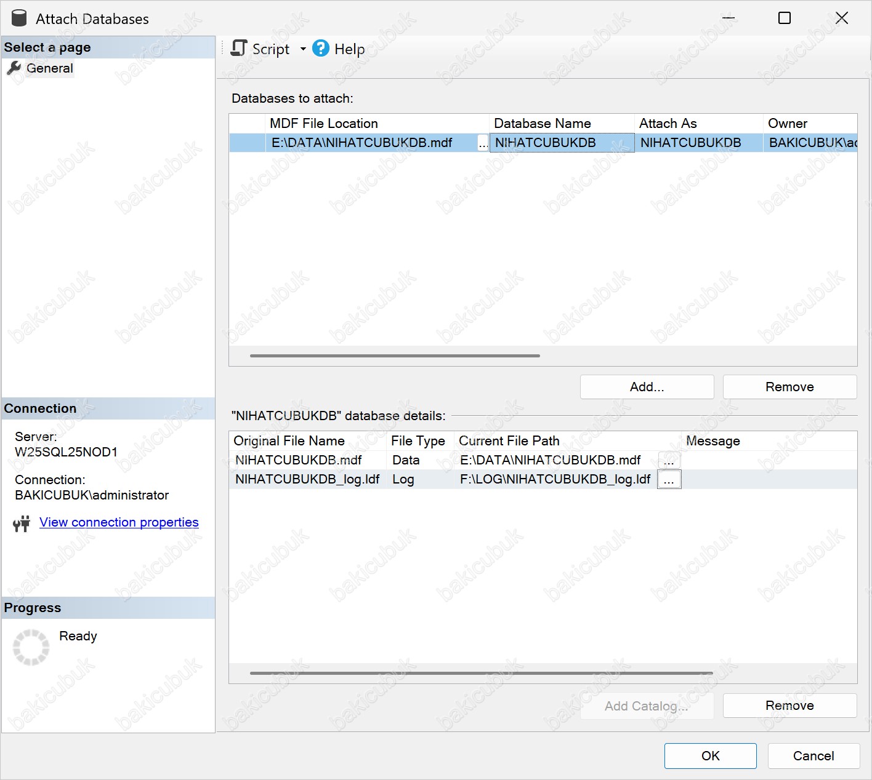Click horizontal scrollbar in database details grid
872x780 pixels.
(481, 673)
